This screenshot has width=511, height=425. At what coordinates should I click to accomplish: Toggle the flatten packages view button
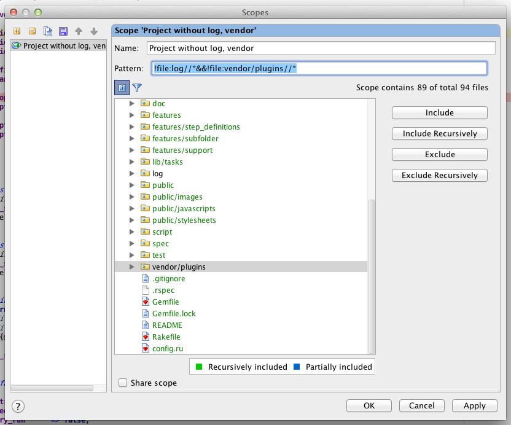[x=122, y=87]
